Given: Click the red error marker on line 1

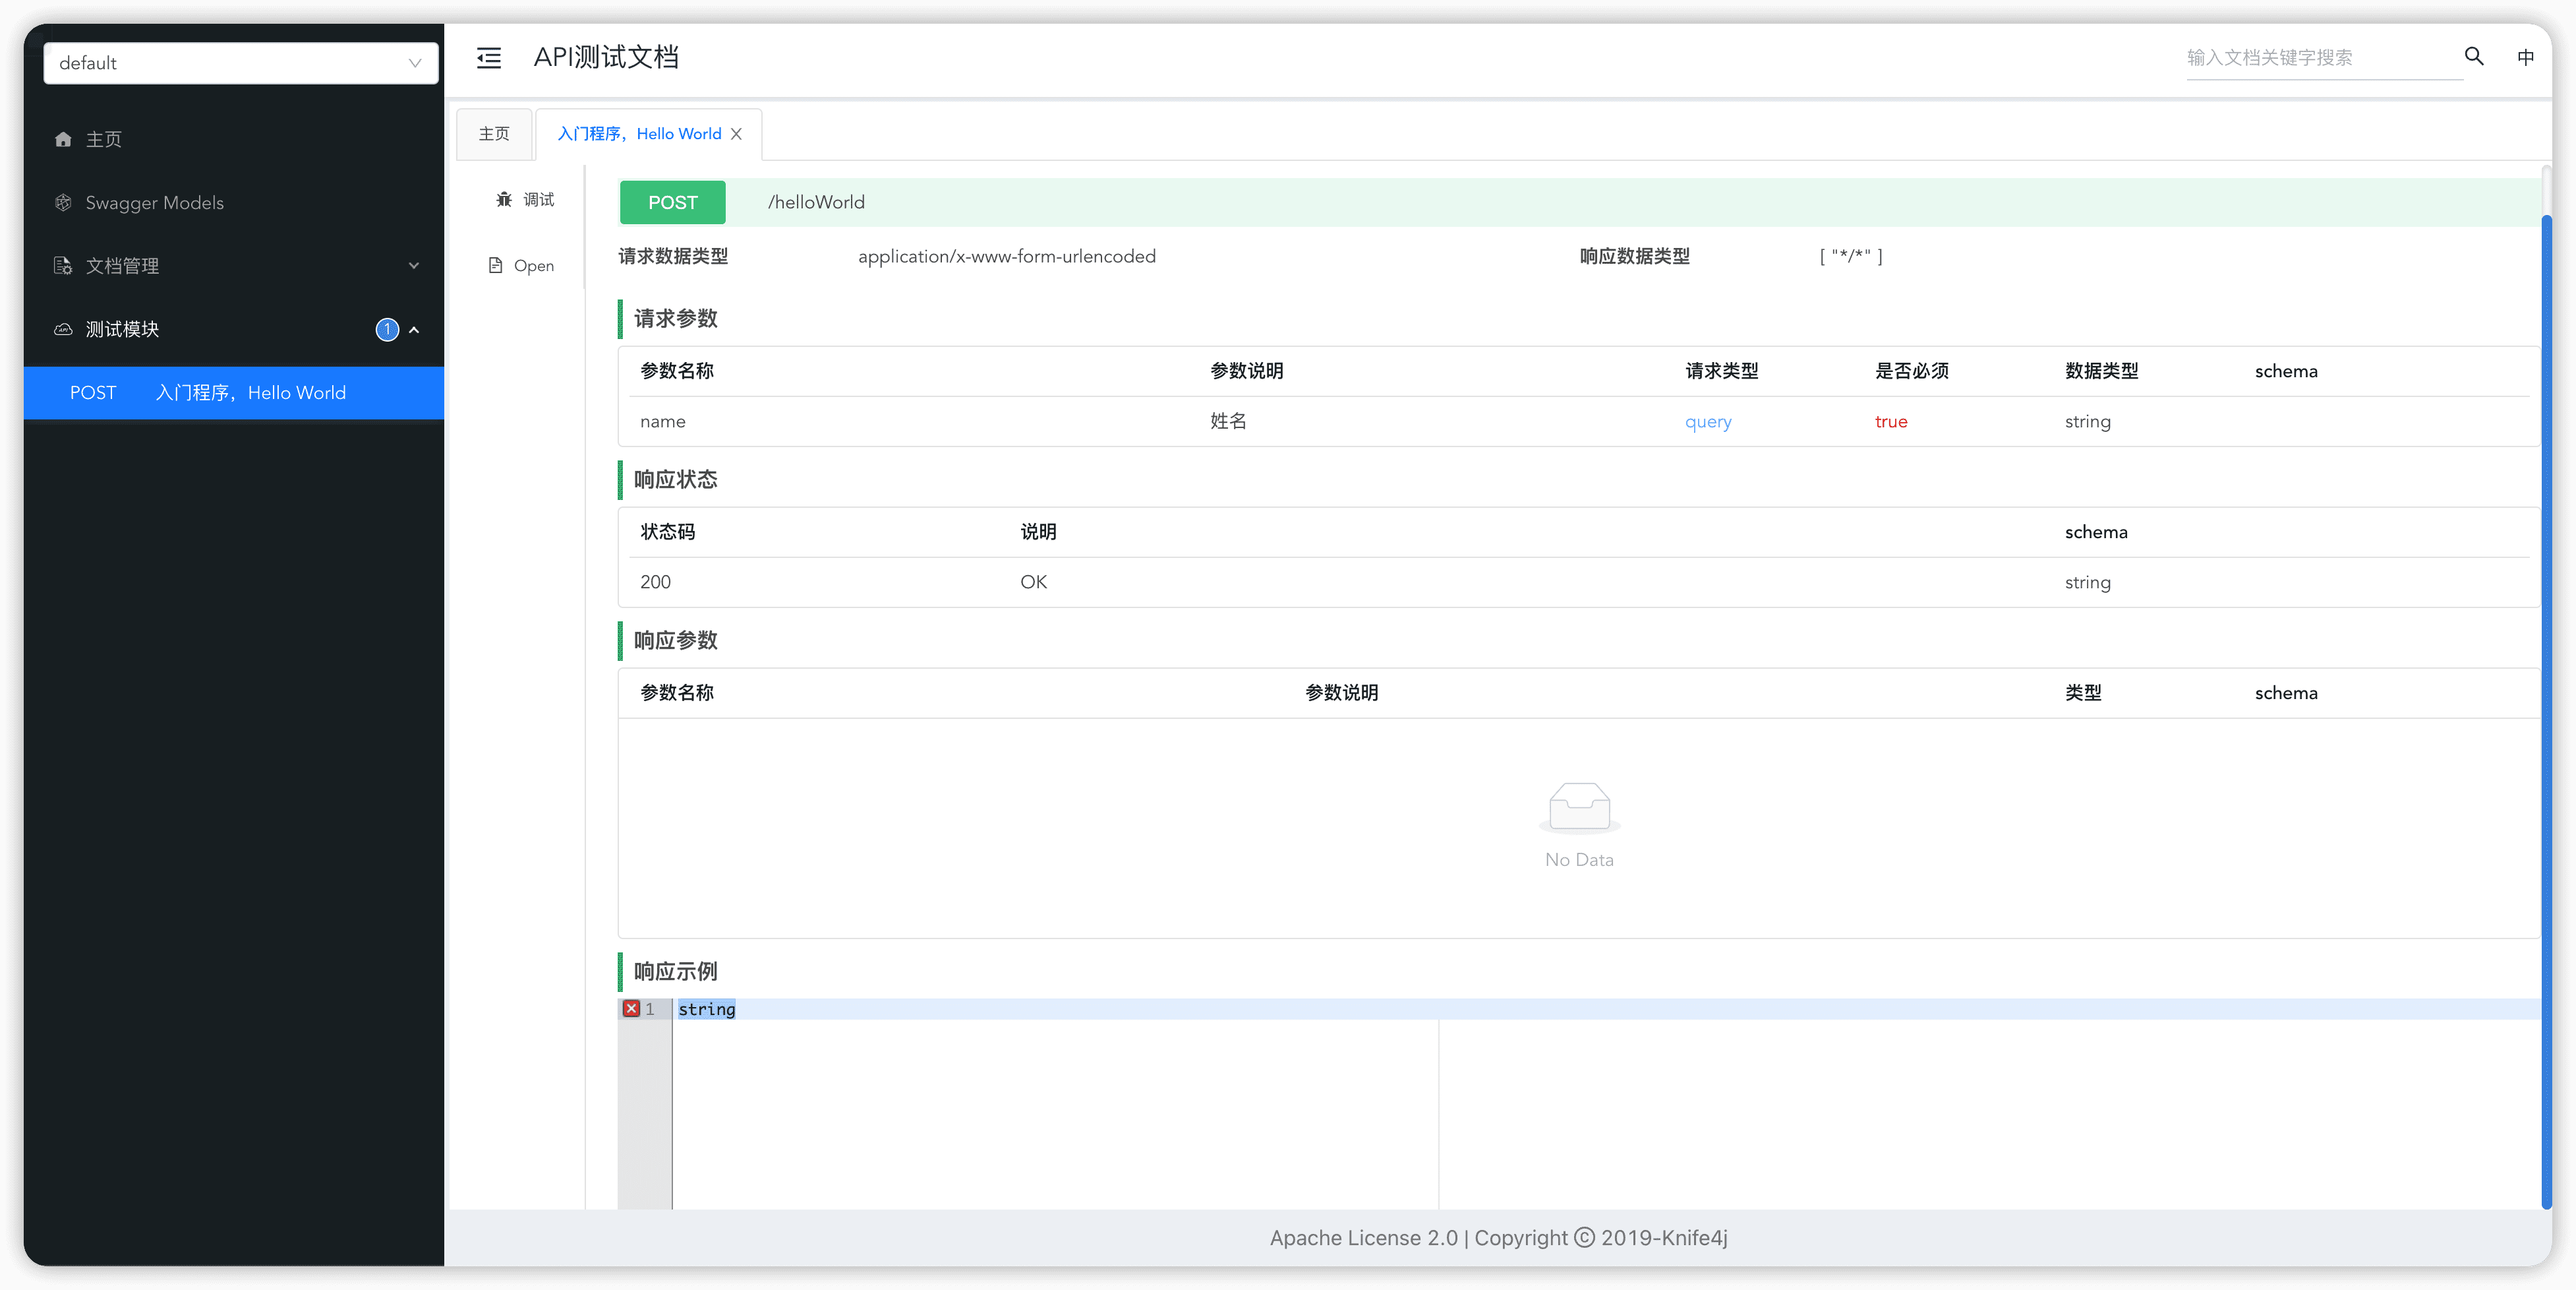Looking at the screenshot, I should point(631,1009).
